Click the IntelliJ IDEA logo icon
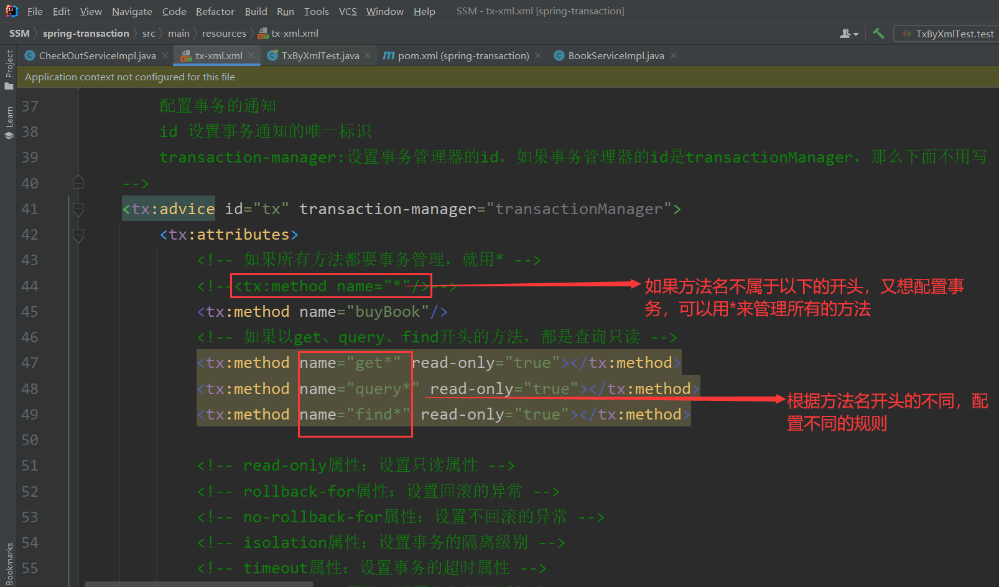999x587 pixels. pos(11,11)
